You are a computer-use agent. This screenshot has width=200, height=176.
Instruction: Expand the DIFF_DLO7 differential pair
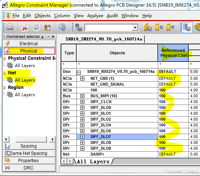pyautogui.click(x=82, y=137)
